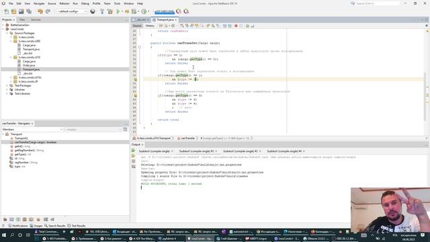Click Notifications in the status bar

(x=18, y=226)
